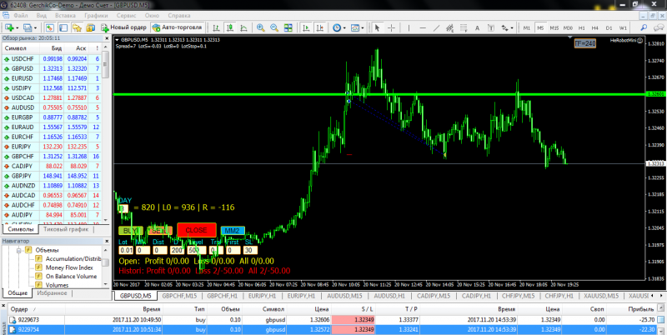Select the Fibonacci retracement tool
This screenshot has height=335, width=667.
coord(464,27)
